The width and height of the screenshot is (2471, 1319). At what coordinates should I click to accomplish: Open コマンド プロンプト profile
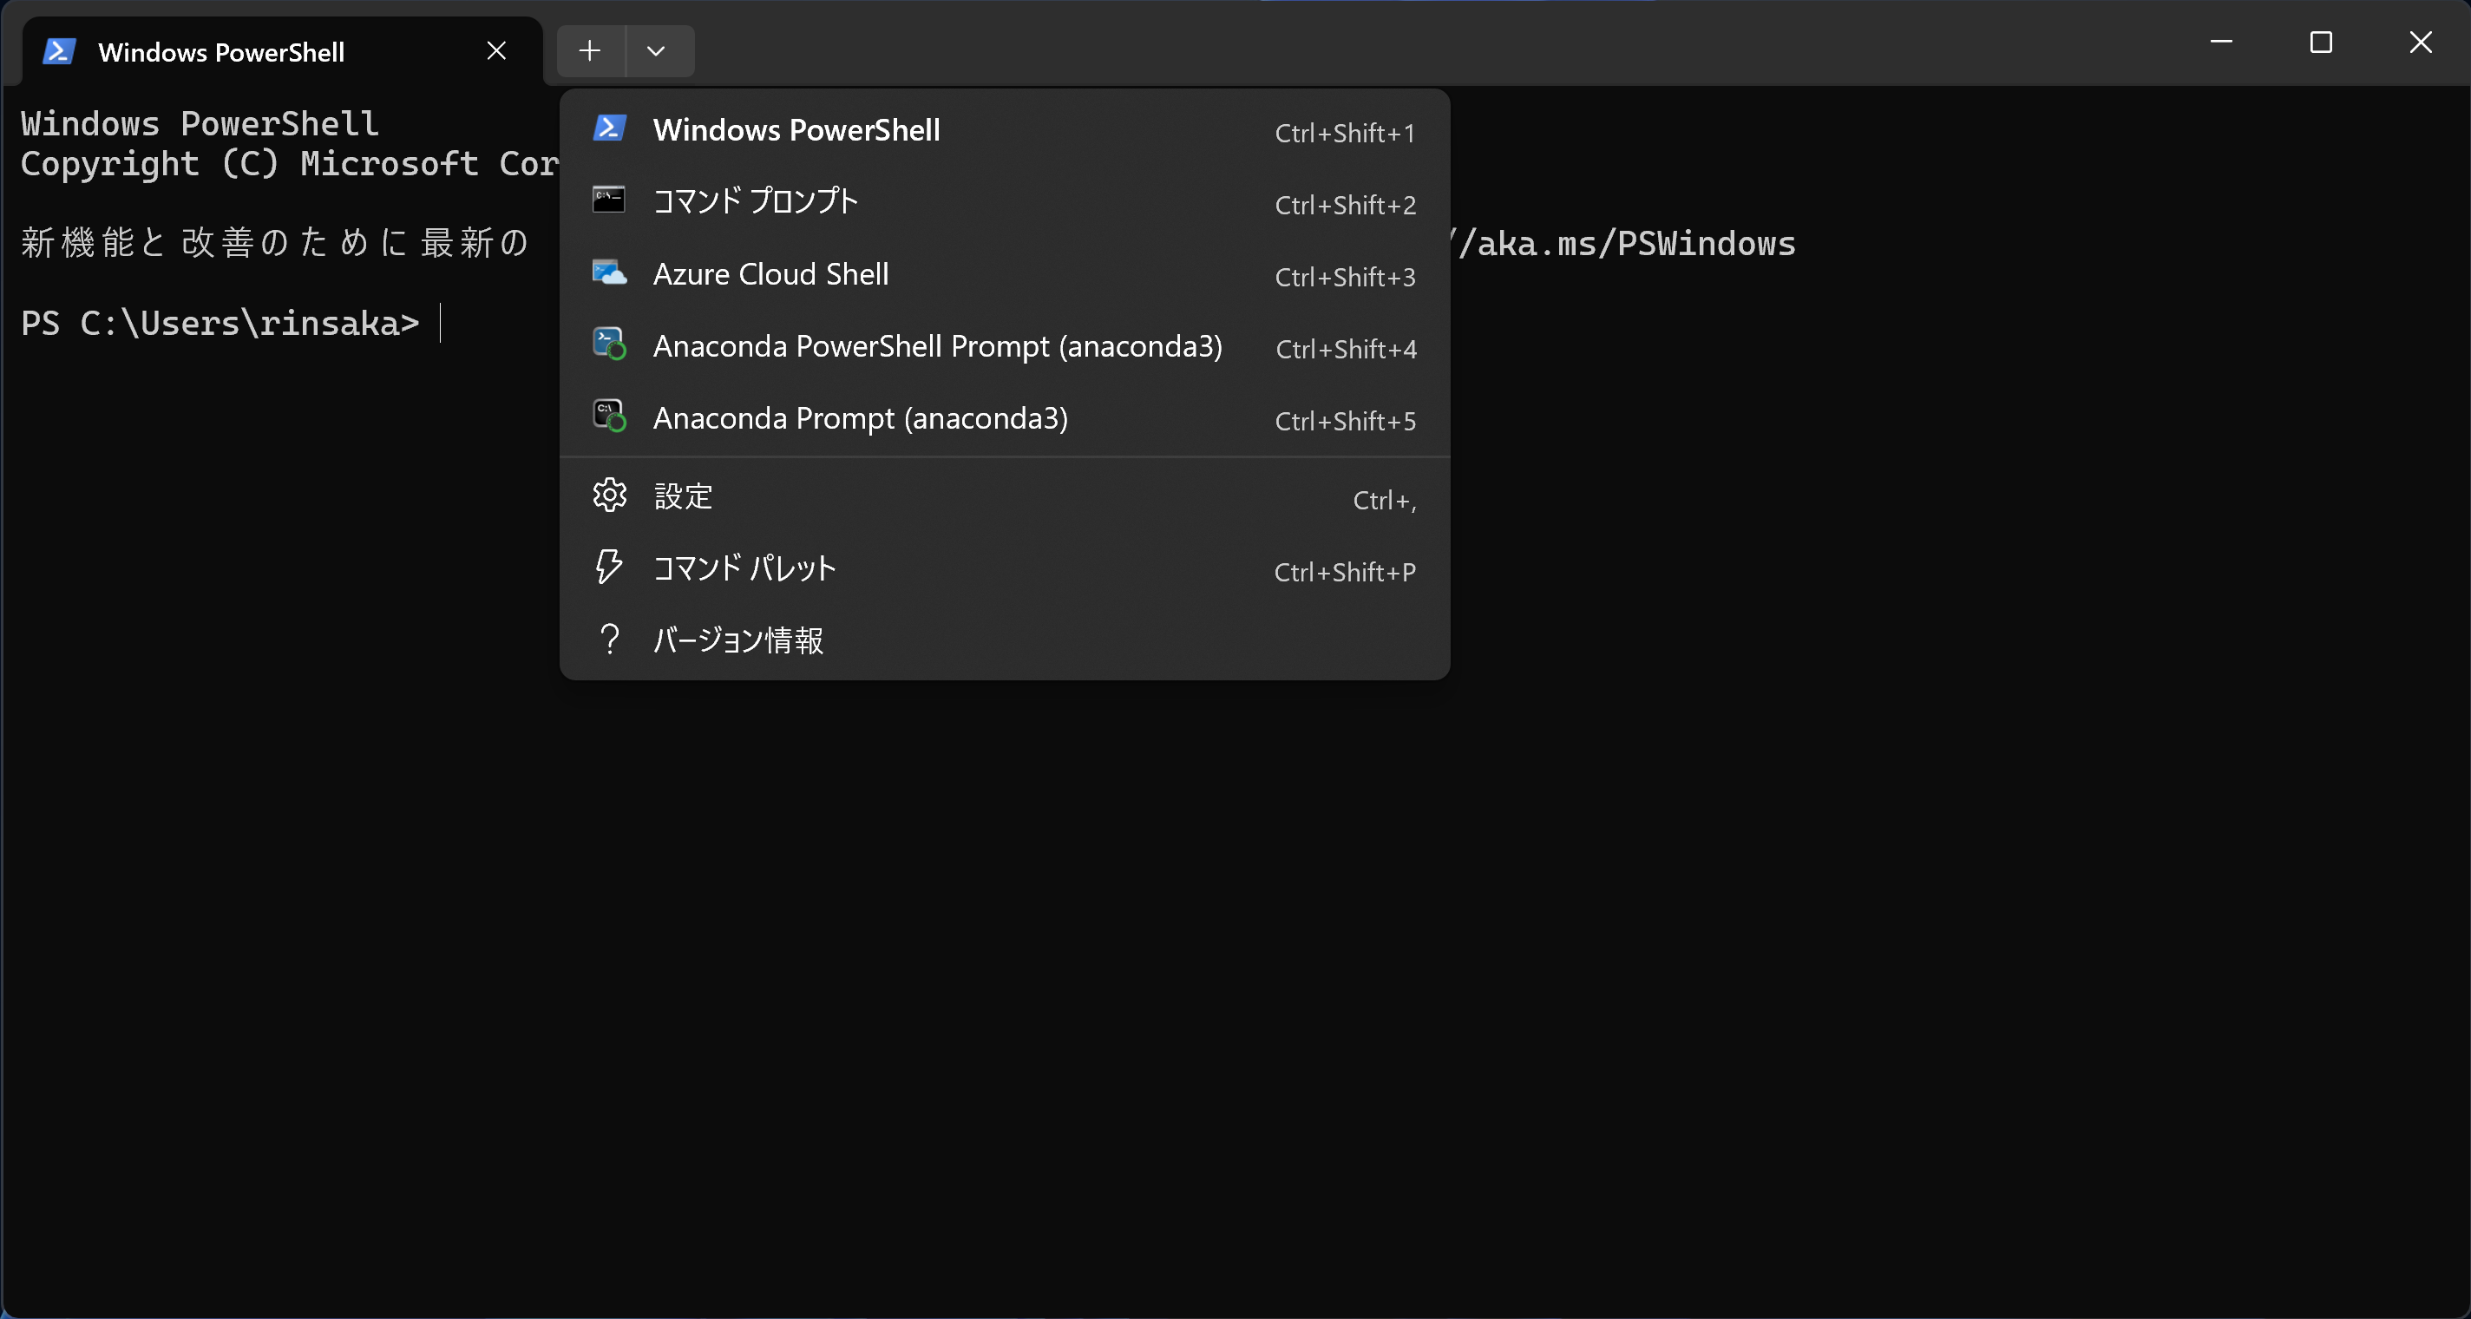click(1005, 202)
